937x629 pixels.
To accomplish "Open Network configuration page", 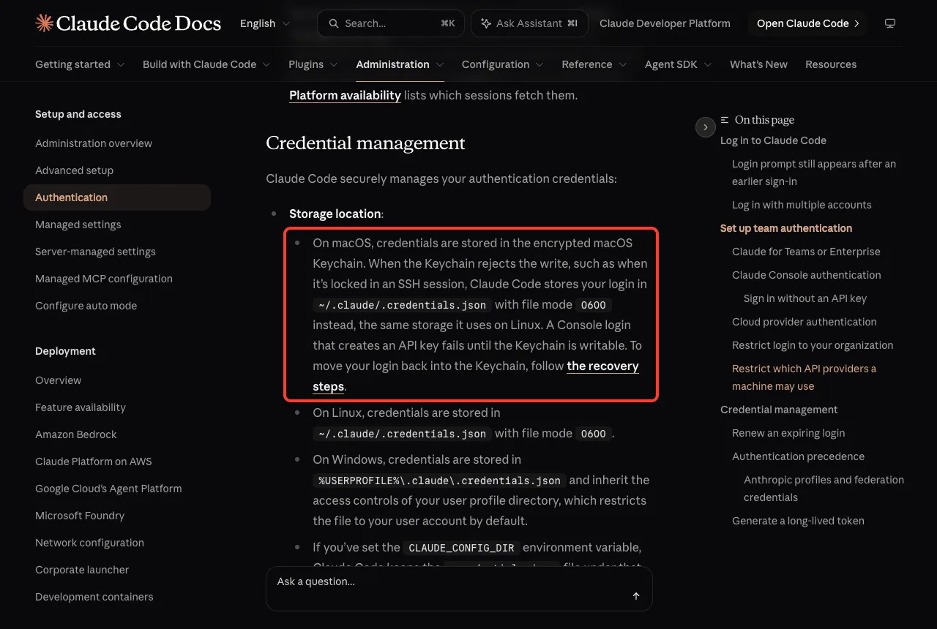I will pos(89,543).
